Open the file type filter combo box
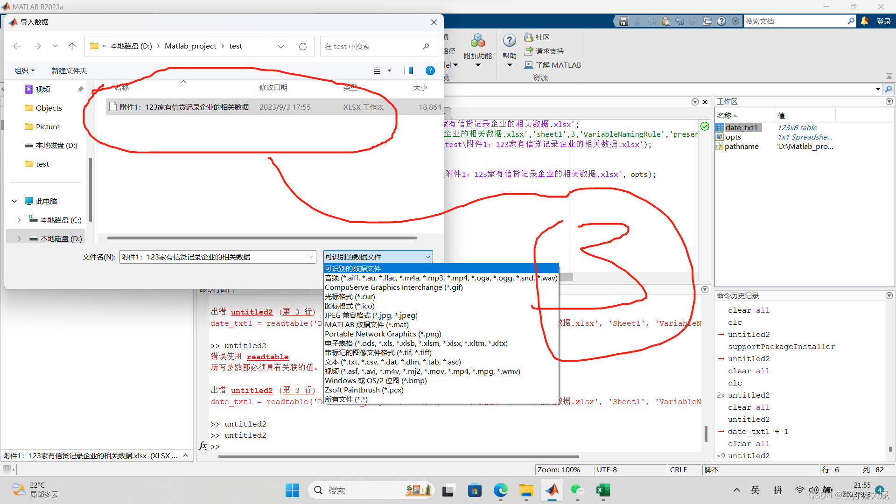Image resolution: width=896 pixels, height=504 pixels. [378, 257]
